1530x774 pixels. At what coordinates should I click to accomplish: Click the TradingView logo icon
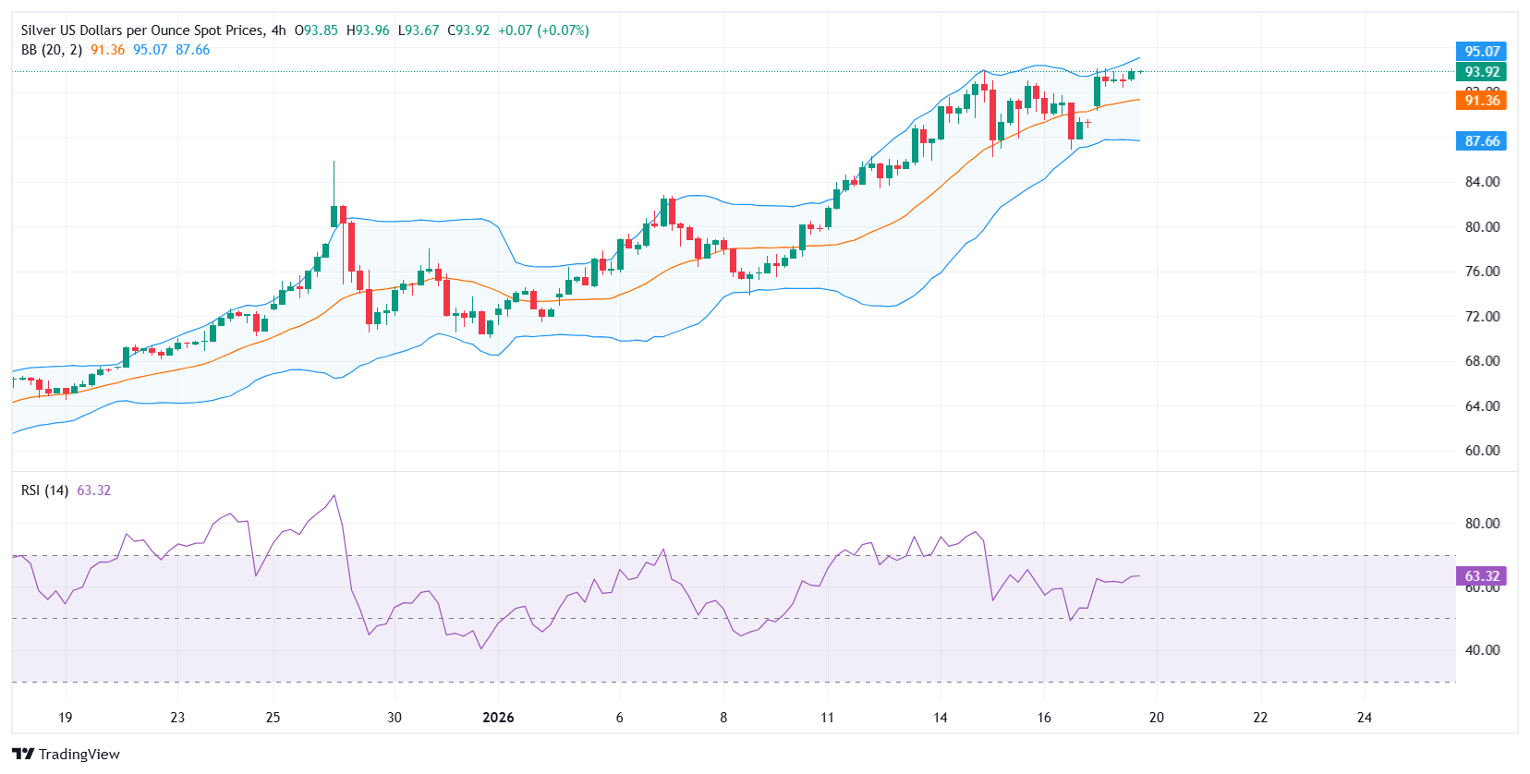coord(23,754)
